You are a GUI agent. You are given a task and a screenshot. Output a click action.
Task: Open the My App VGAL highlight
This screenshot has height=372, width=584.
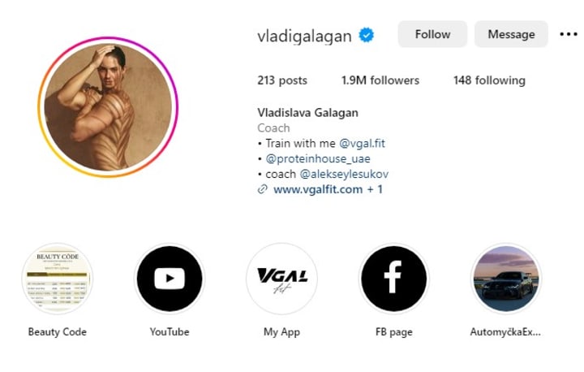[281, 279]
